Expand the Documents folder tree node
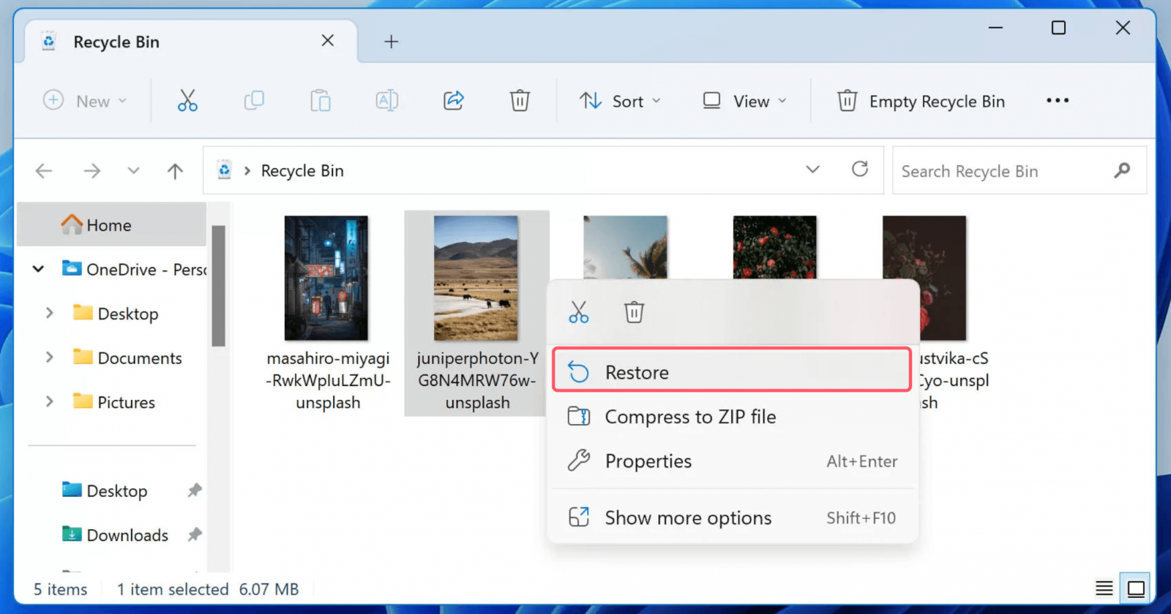The image size is (1171, 614). (x=49, y=357)
